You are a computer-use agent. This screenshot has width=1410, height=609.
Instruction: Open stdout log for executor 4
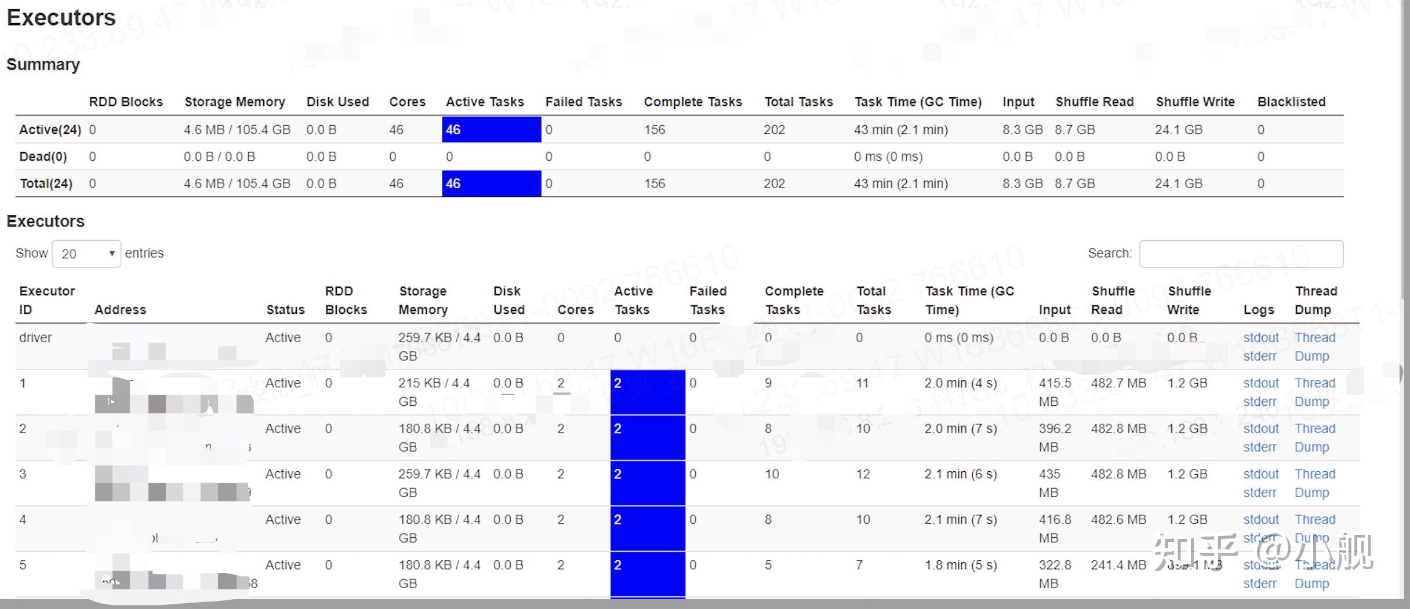[x=1260, y=519]
